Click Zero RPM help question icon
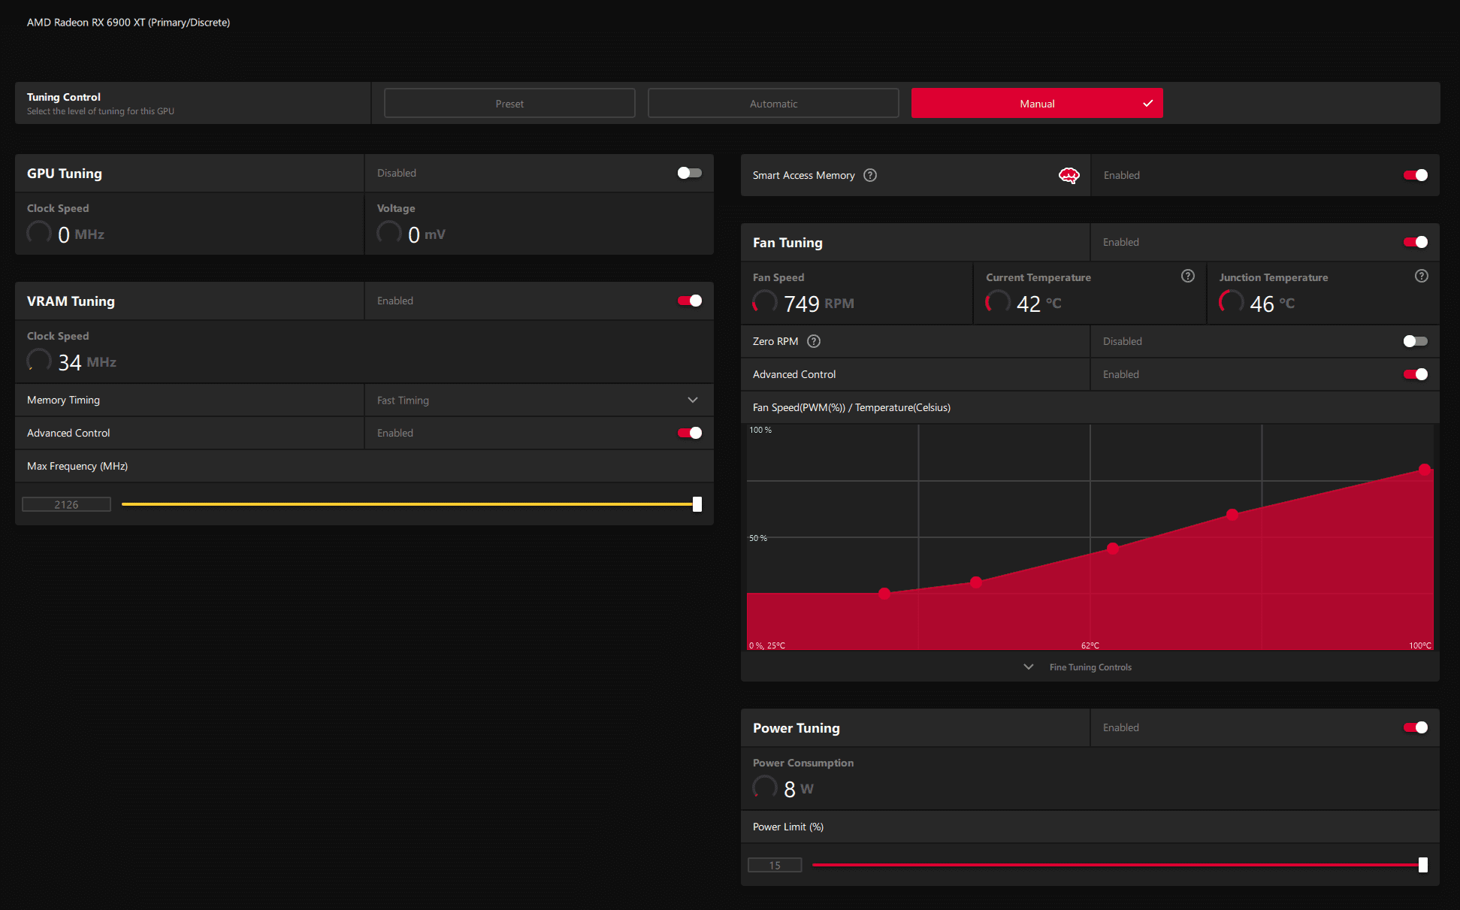Viewport: 1460px width, 910px height. 814,341
